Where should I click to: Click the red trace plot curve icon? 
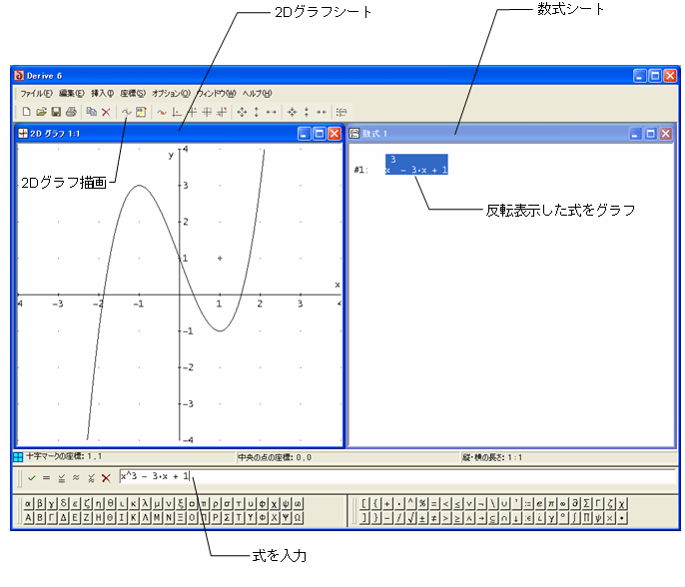point(162,112)
